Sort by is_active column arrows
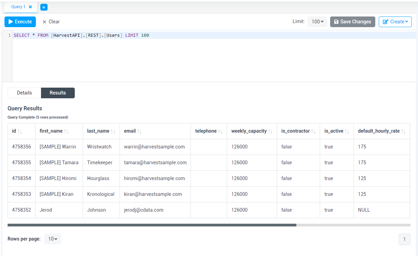This screenshot has width=418, height=256. tap(347, 131)
